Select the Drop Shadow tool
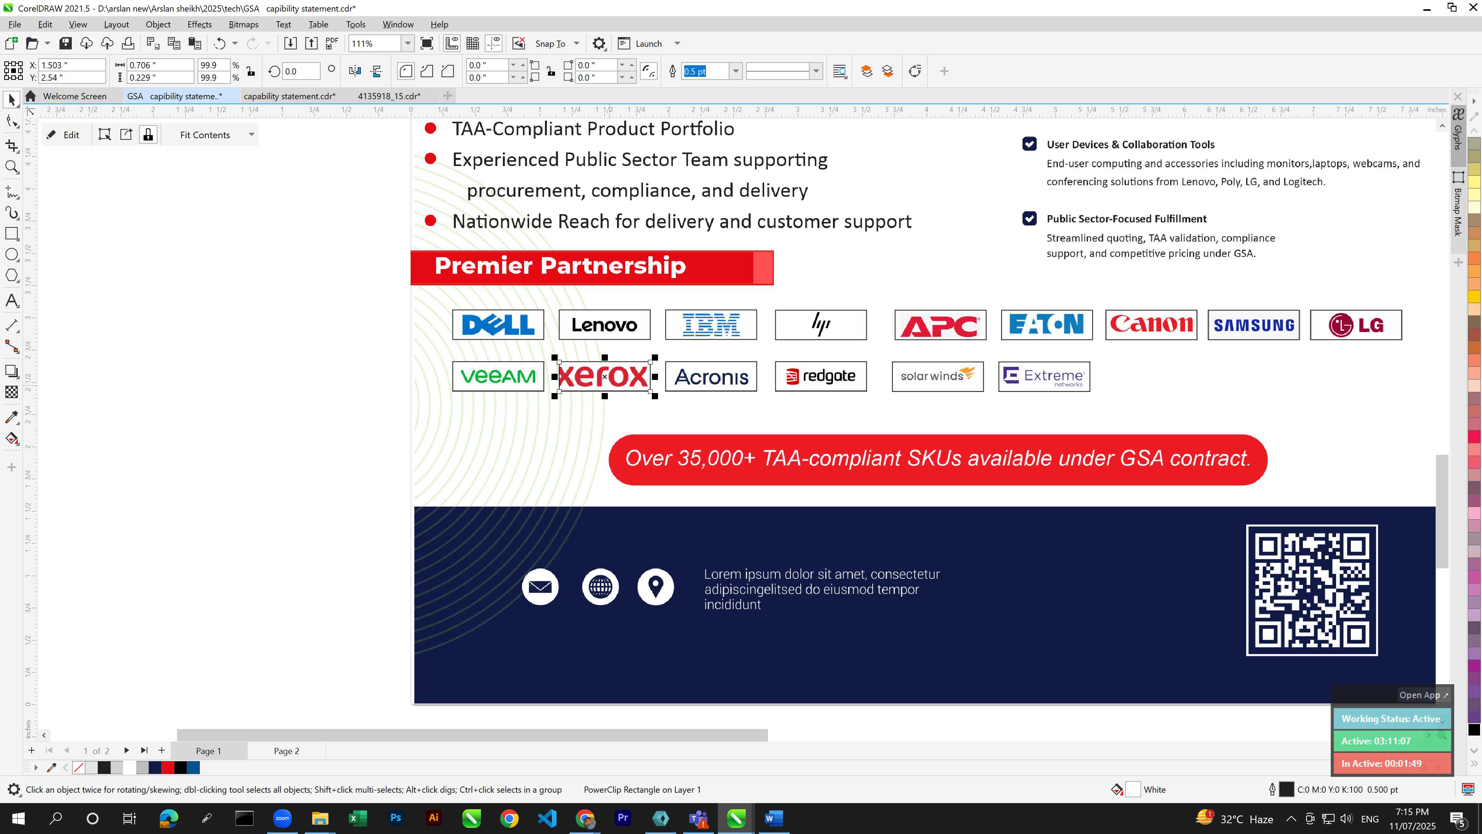 12,371
